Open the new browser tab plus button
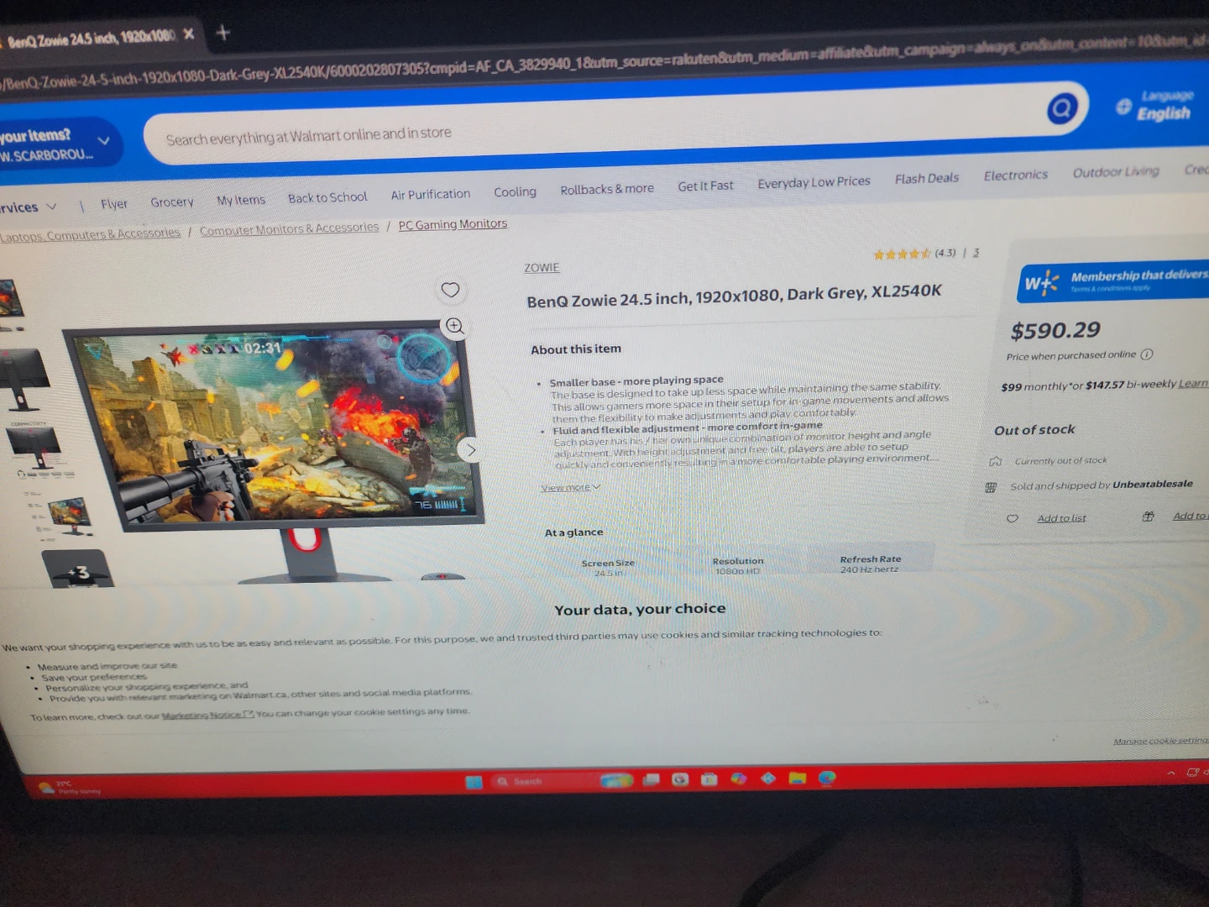The height and width of the screenshot is (907, 1209). coord(222,33)
